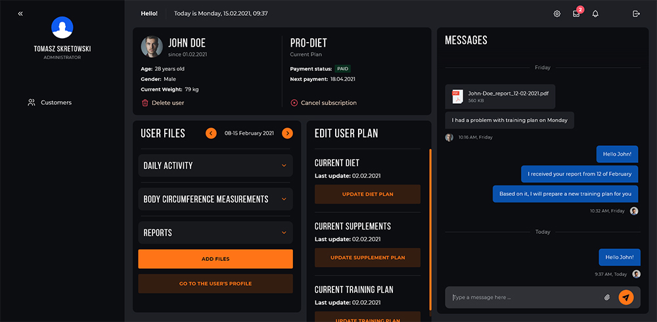Open notifications bell icon
This screenshot has height=322, width=657.
tap(595, 14)
